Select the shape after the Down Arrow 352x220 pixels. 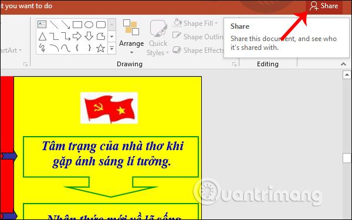tap(101, 36)
